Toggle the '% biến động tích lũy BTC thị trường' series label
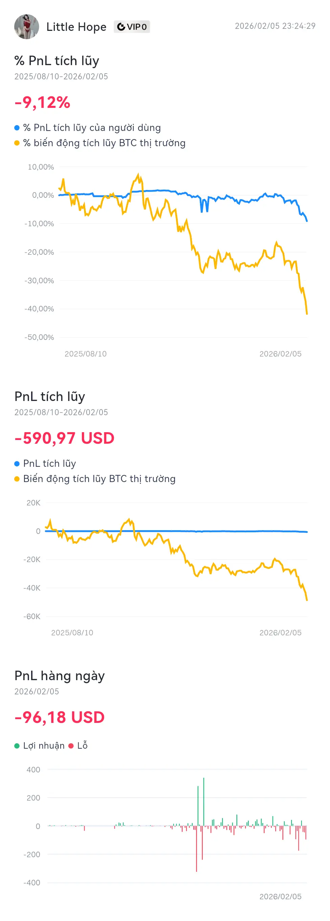330x921 pixels. (x=104, y=143)
